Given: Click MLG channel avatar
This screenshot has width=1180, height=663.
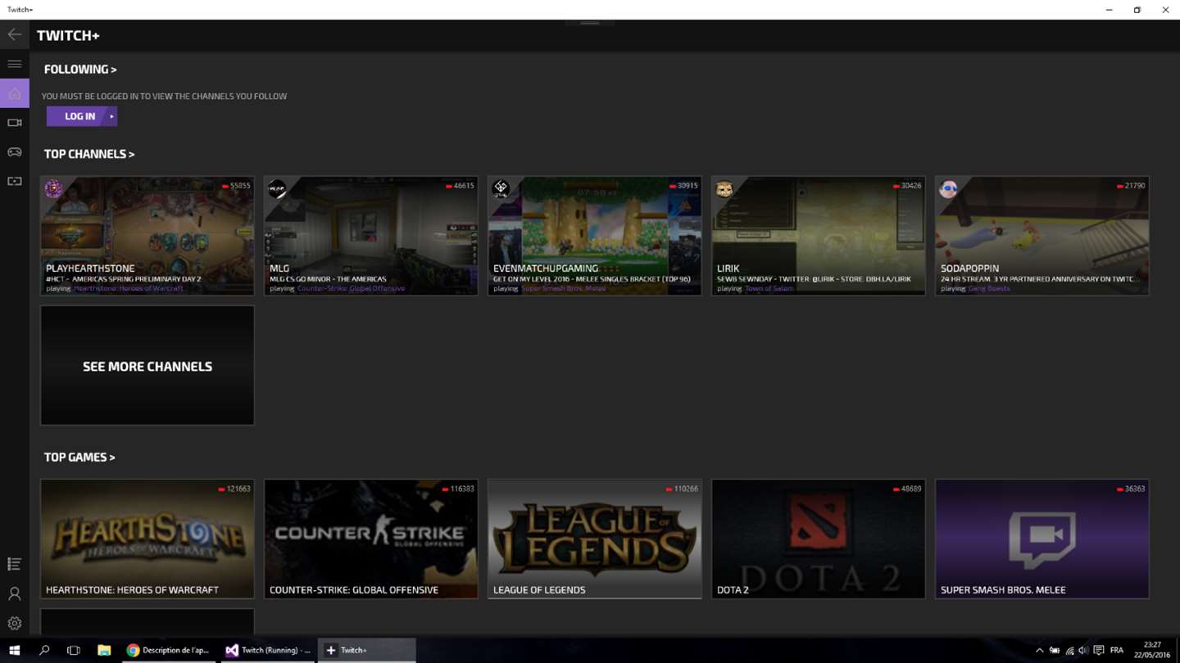Looking at the screenshot, I should click(277, 189).
